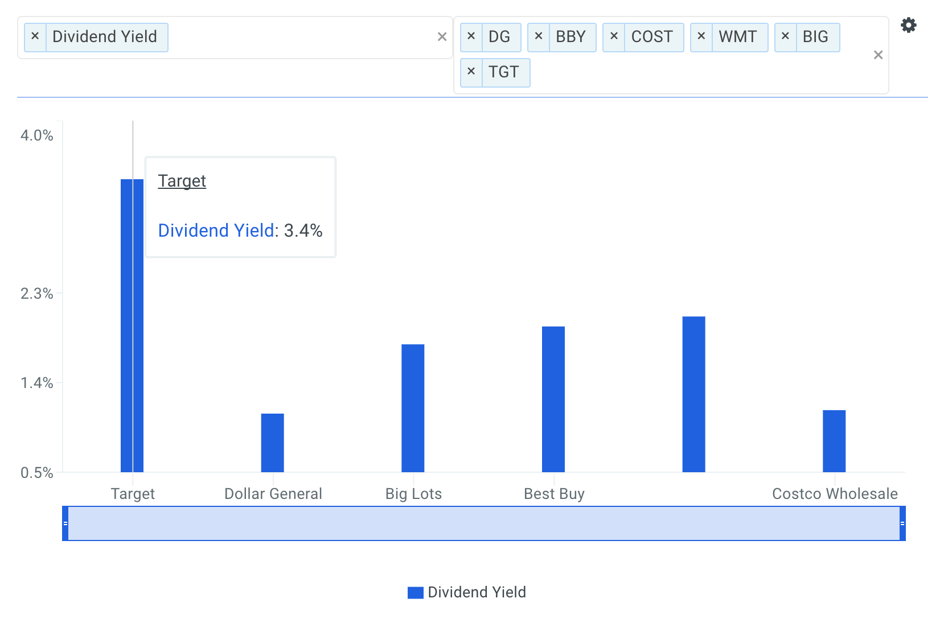The image size is (944, 619).
Task: Click the TGT ticker label
Action: (x=504, y=72)
